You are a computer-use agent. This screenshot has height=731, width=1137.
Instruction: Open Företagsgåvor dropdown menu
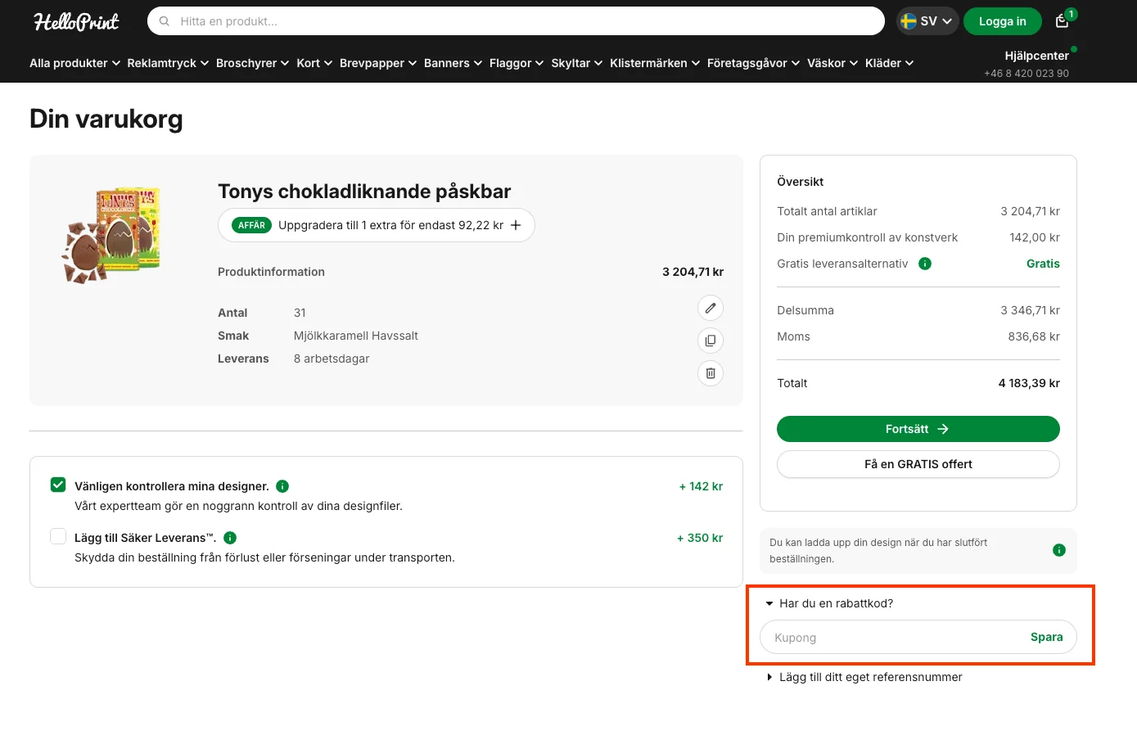(x=754, y=63)
